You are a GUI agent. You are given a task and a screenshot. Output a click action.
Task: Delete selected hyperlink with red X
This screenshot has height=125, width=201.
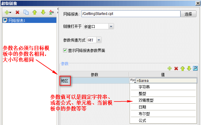click(x=17, y=13)
